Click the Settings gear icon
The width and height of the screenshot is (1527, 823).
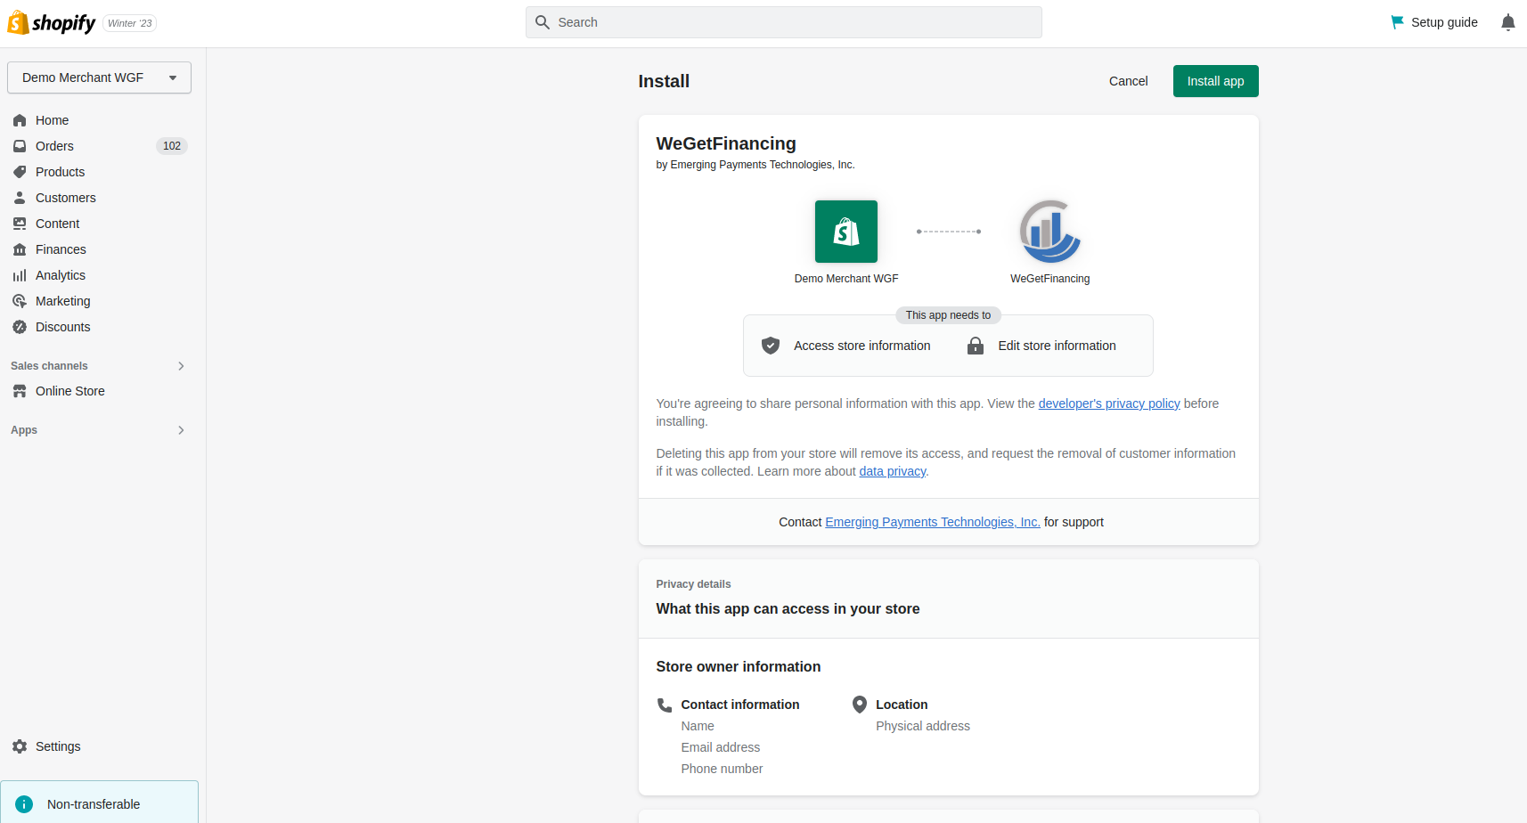pyautogui.click(x=20, y=746)
